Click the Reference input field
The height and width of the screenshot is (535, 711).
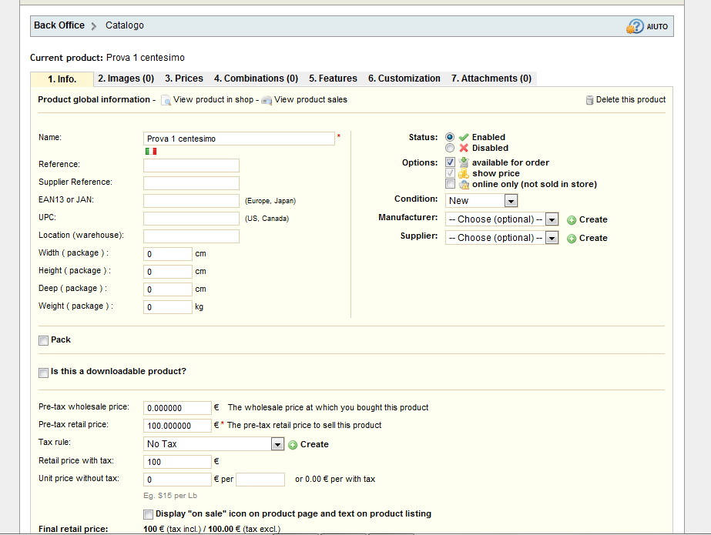pyautogui.click(x=191, y=166)
